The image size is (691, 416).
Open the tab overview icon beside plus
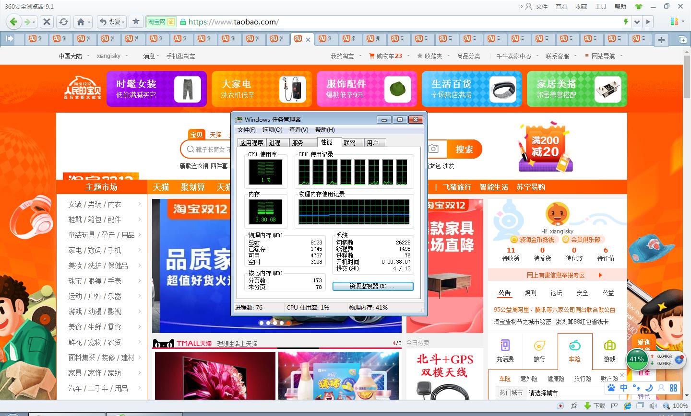682,40
